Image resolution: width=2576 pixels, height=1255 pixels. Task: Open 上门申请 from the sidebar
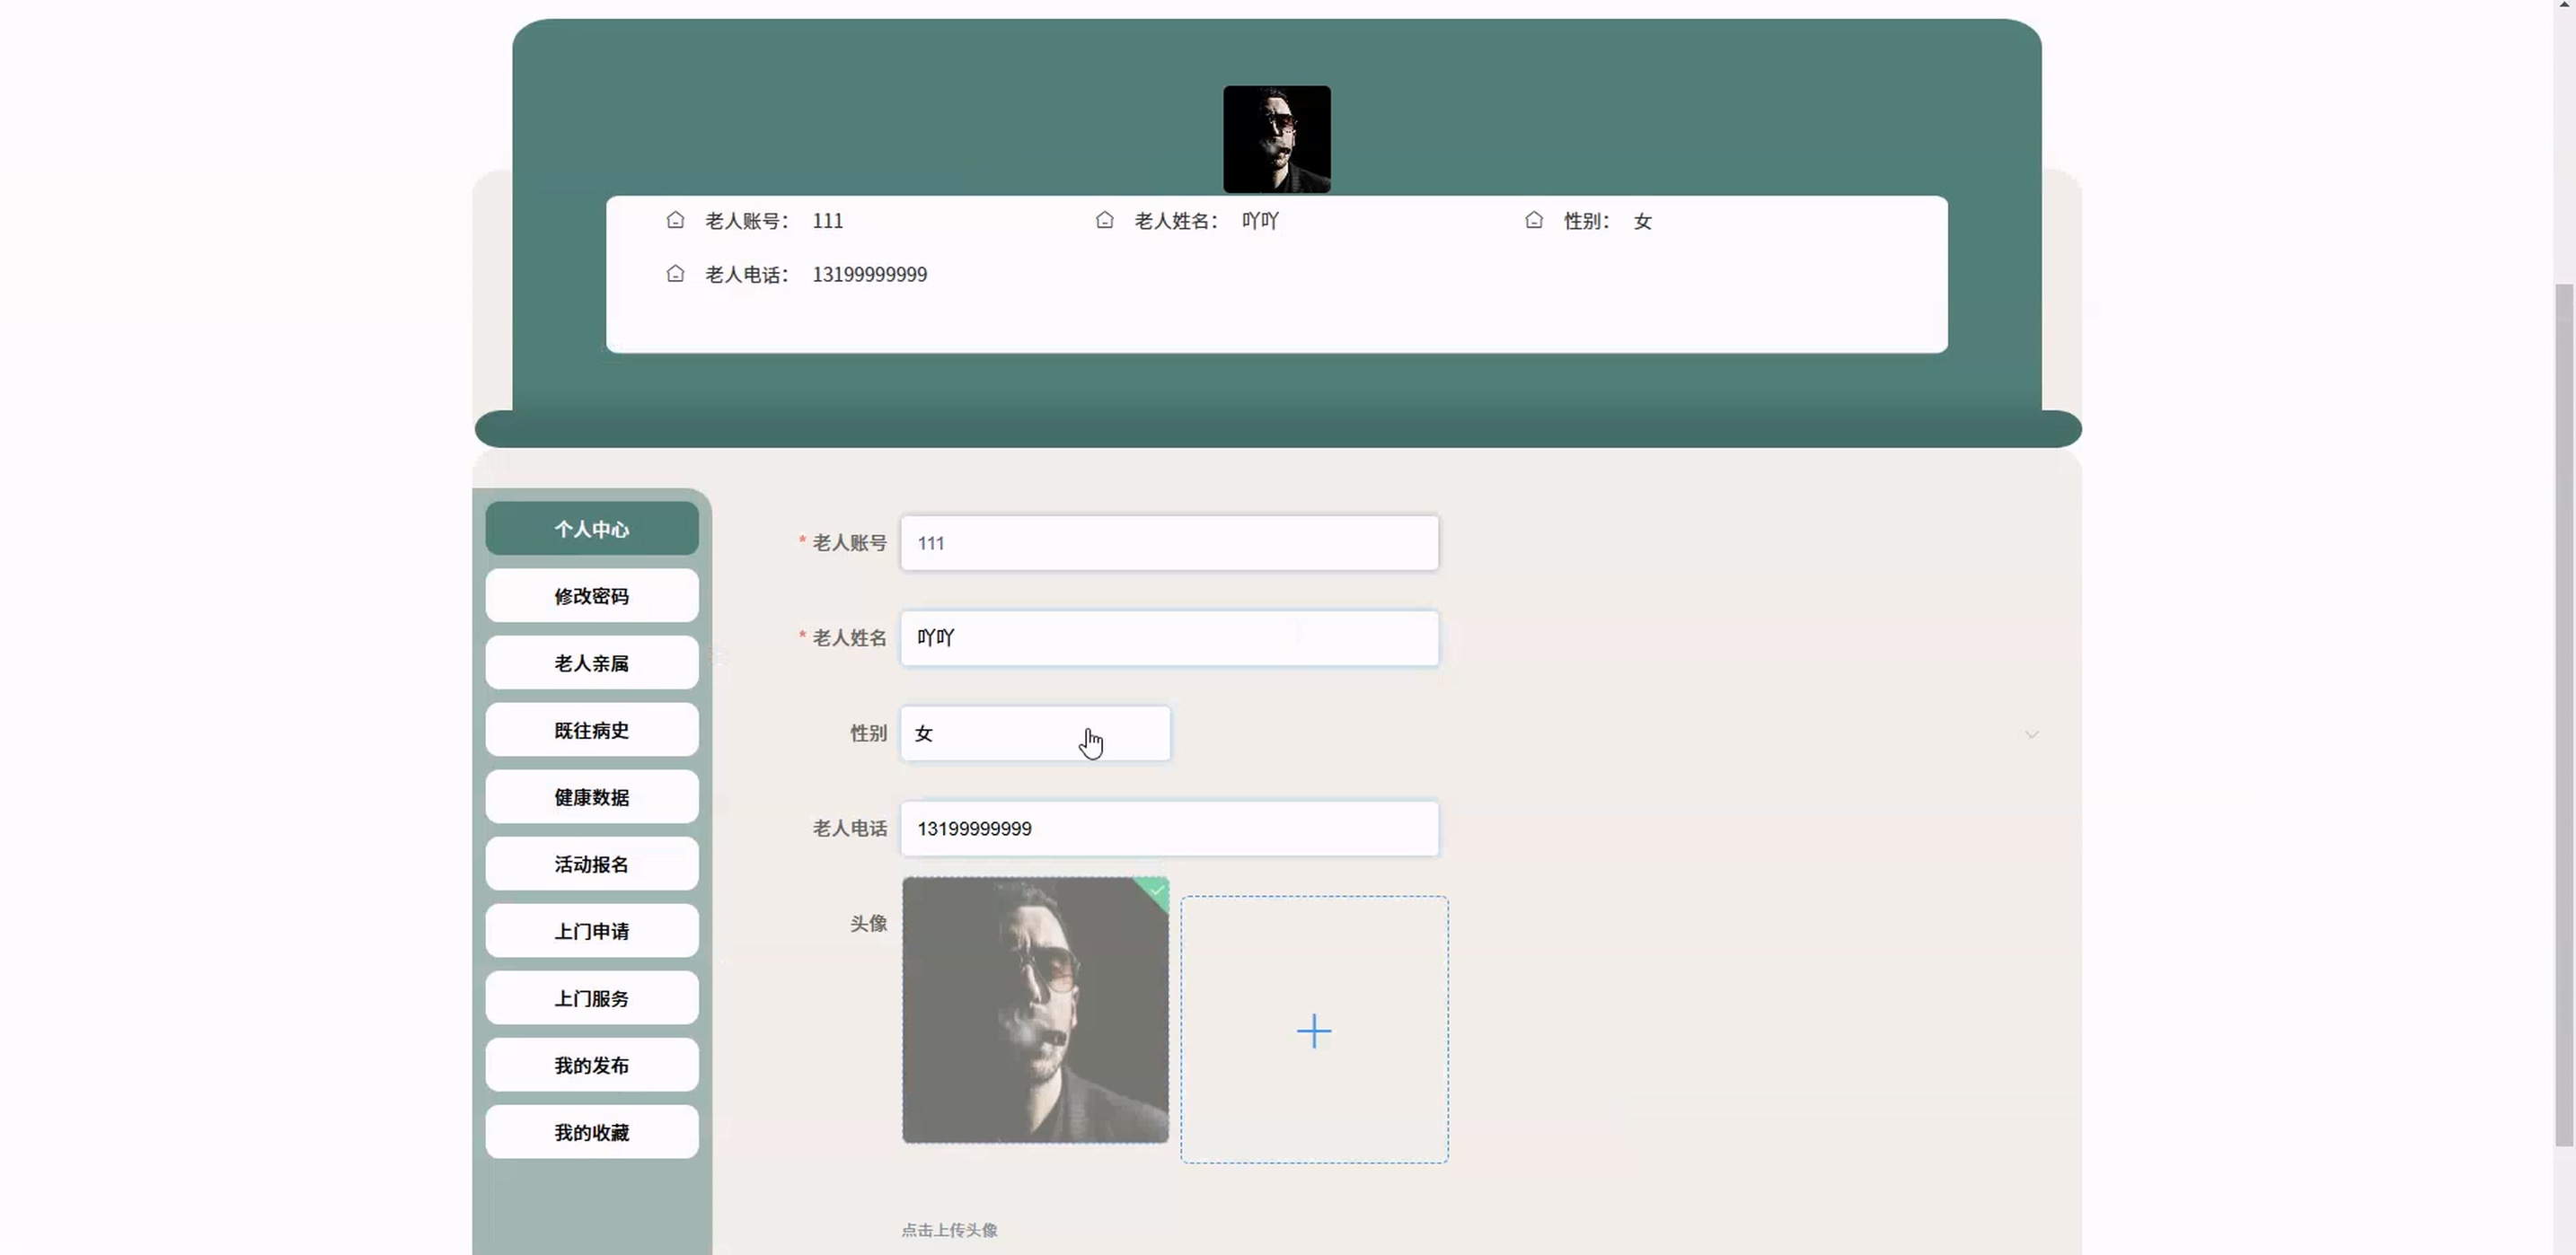click(x=591, y=930)
